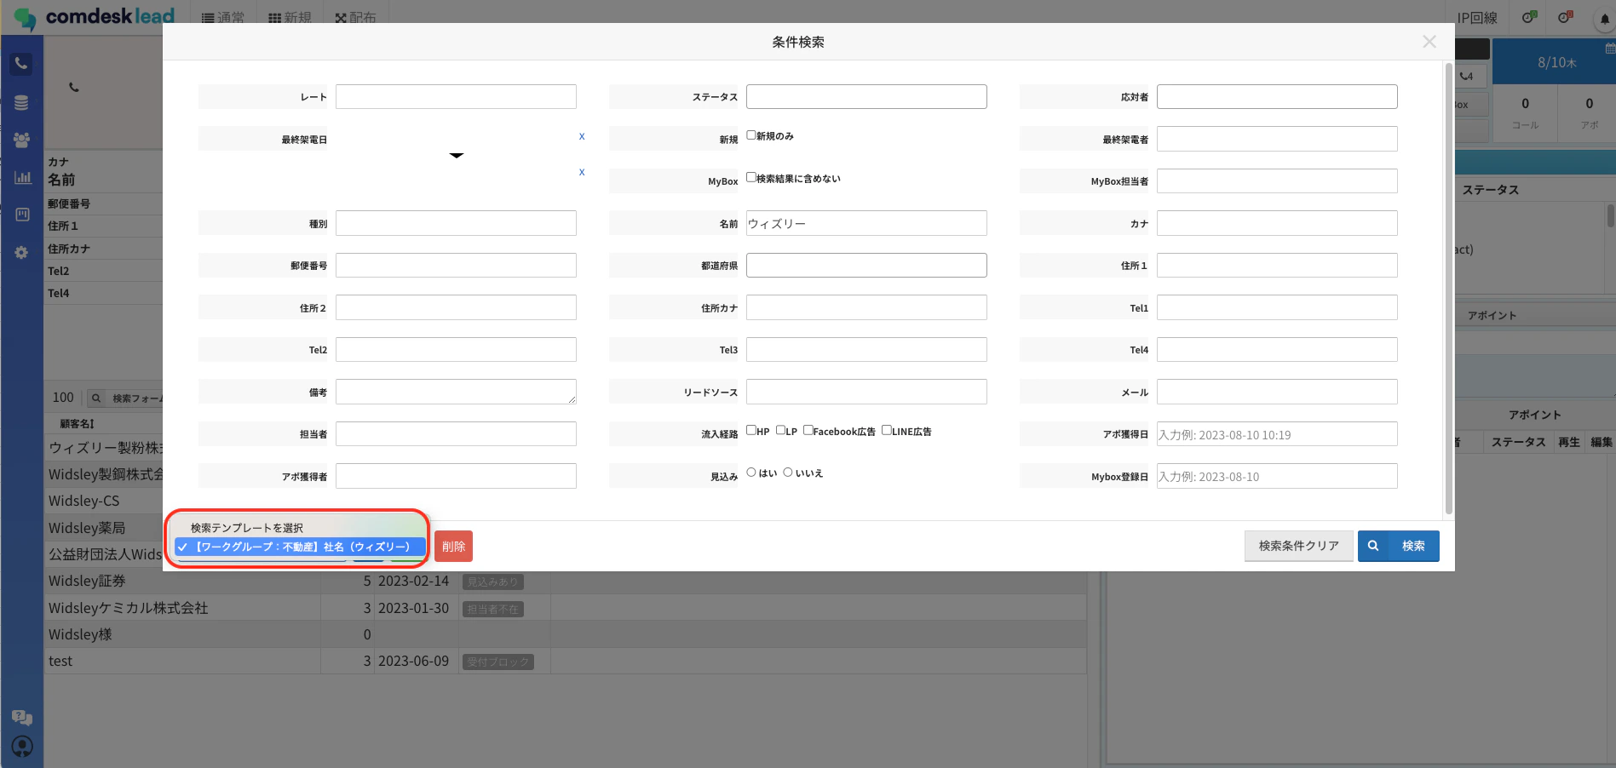Check the LP 流入経路 checkbox
1616x768 pixels.
(x=780, y=431)
